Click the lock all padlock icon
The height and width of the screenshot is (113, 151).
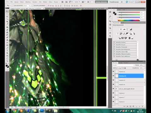click(x=125, y=68)
